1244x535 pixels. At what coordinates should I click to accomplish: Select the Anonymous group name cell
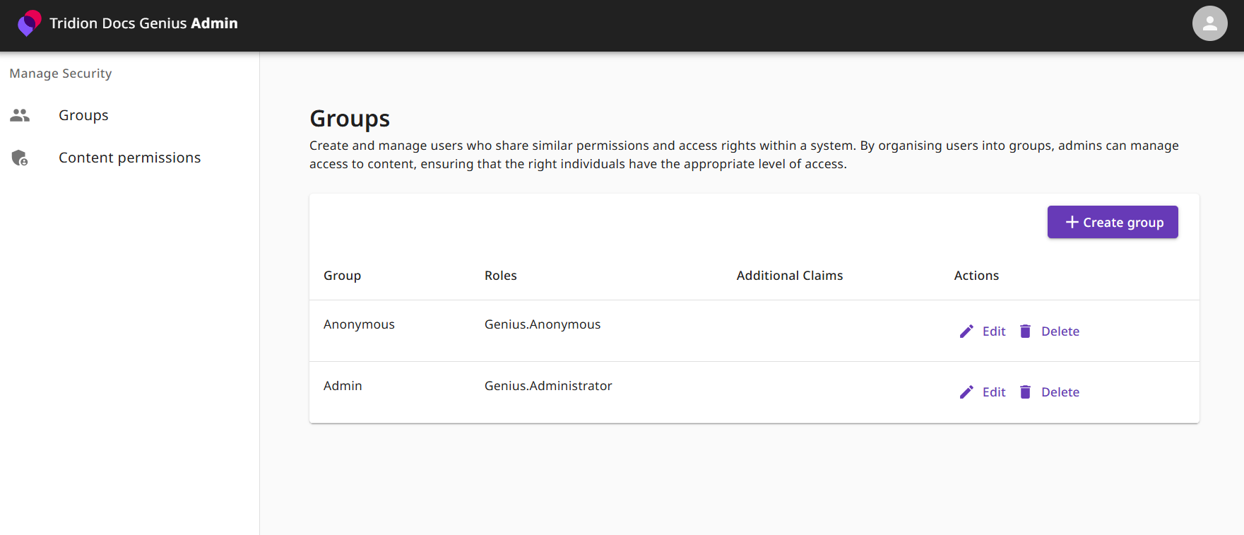pos(359,324)
